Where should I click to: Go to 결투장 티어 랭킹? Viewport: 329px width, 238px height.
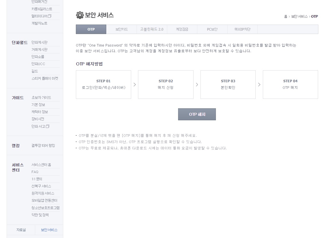point(43,145)
